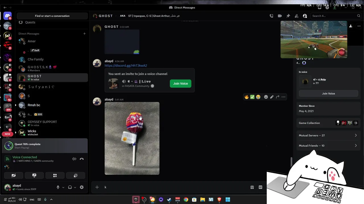Open Steam from taskbar
This screenshot has height=204, width=364.
pyautogui.click(x=169, y=199)
